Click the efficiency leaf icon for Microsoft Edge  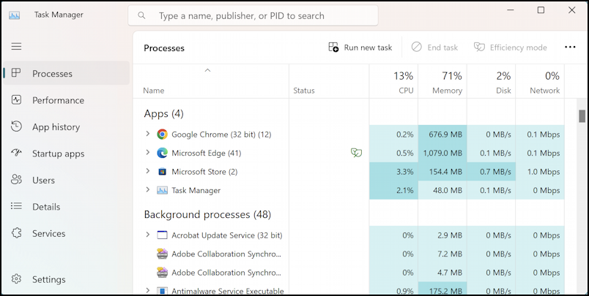(356, 153)
